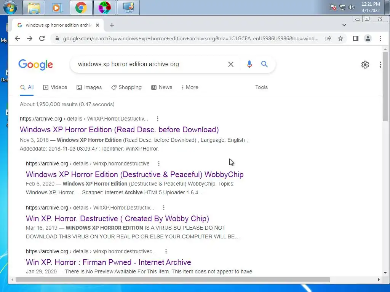Screen dimensions: 390x292
Task: Open options for Firman Pwned result
Action: 166,251
